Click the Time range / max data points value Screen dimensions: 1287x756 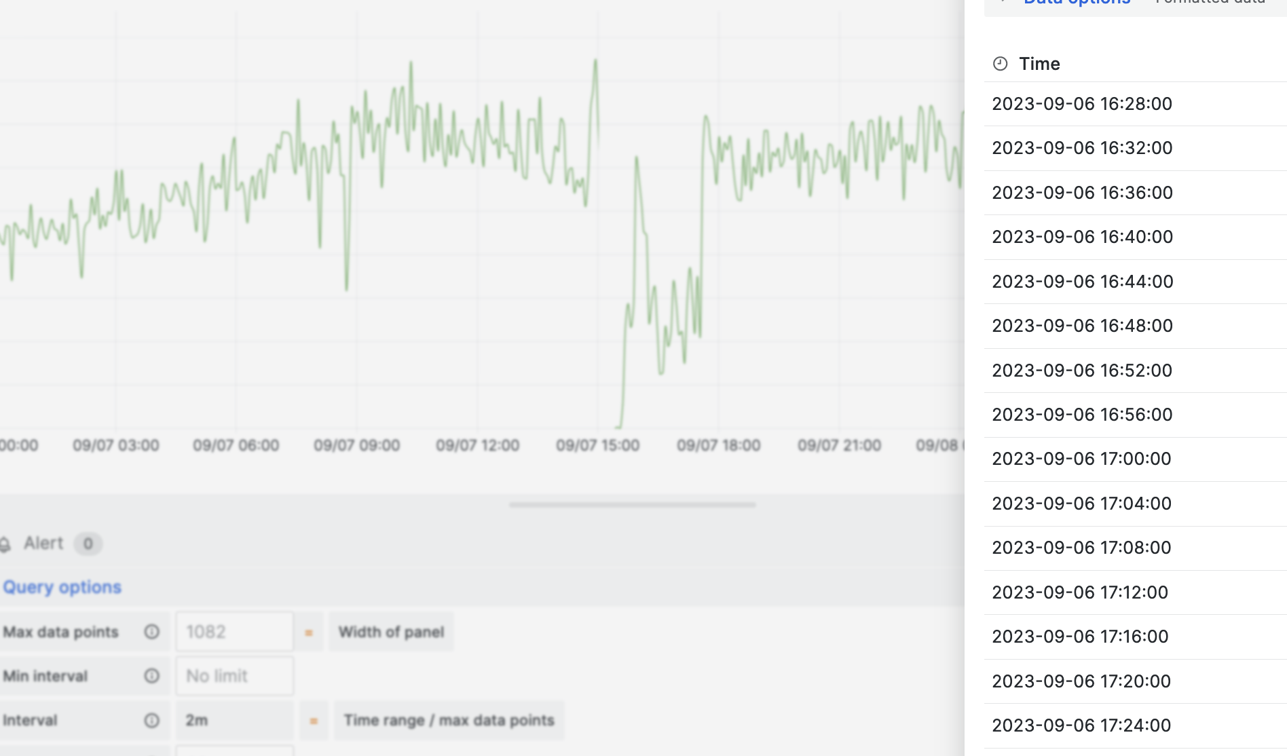click(449, 720)
